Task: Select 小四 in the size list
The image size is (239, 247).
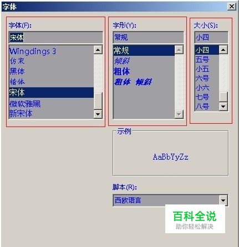Action: [207, 50]
